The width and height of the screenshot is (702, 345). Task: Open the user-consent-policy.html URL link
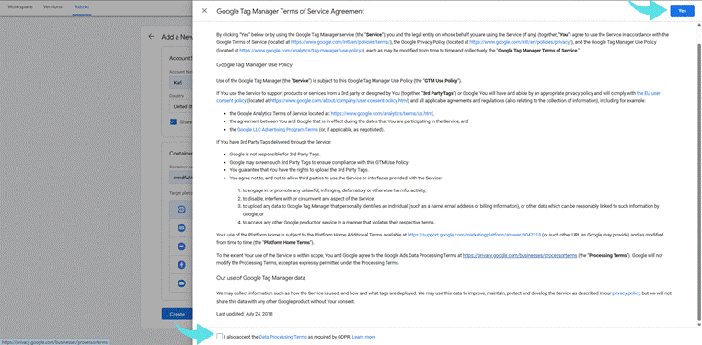(339, 101)
